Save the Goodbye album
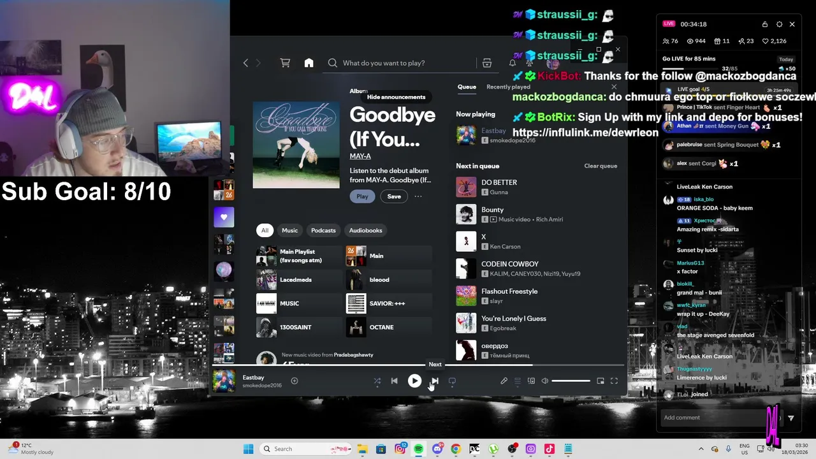This screenshot has height=459, width=816. click(394, 196)
